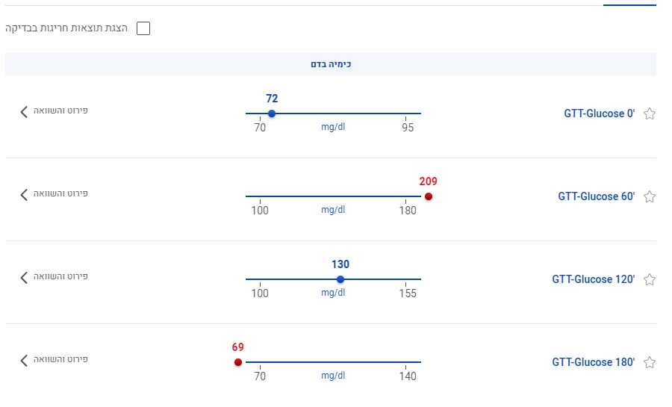The width and height of the screenshot is (672, 407).
Task: Click the כימיה בדם section header
Action: coord(331,64)
